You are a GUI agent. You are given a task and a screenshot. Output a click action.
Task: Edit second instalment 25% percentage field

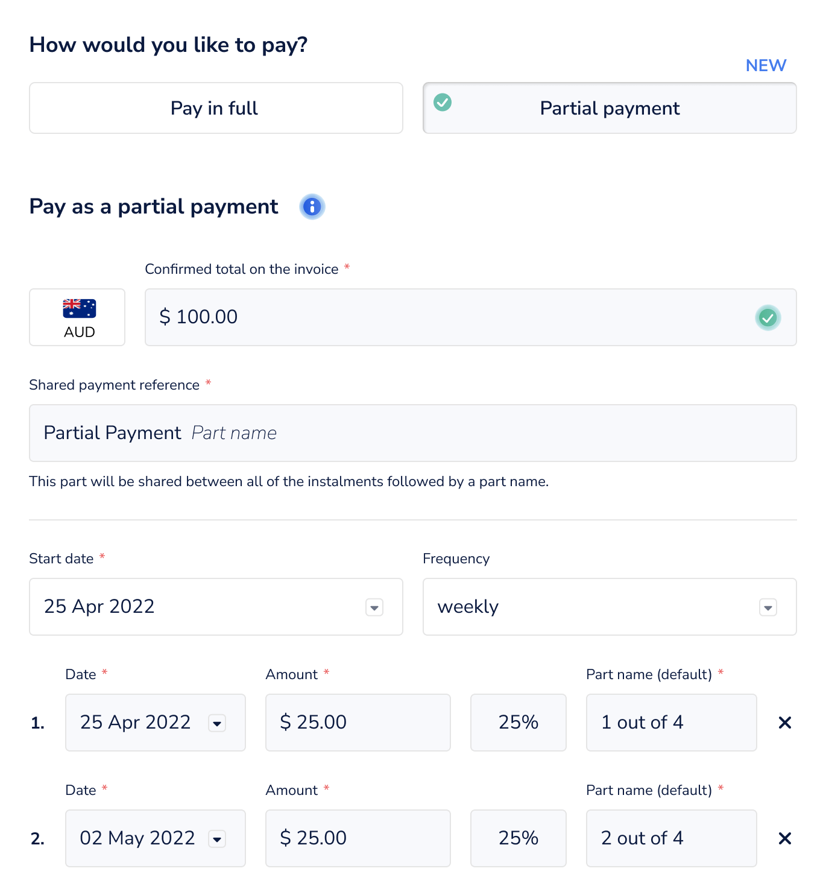pos(518,838)
